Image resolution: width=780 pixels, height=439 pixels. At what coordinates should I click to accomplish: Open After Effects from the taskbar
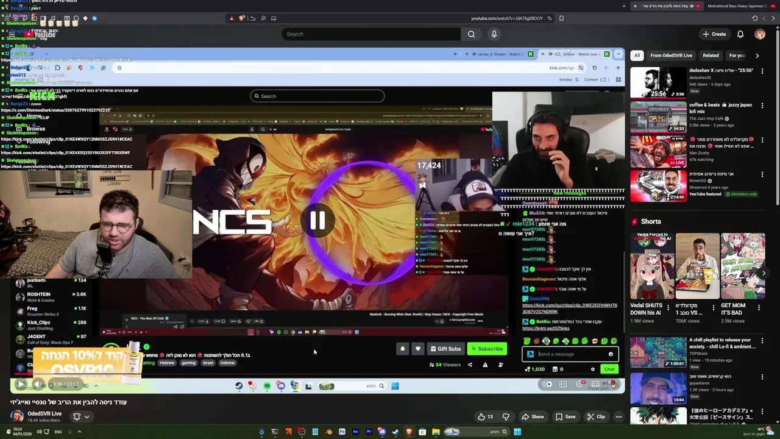tap(355, 432)
